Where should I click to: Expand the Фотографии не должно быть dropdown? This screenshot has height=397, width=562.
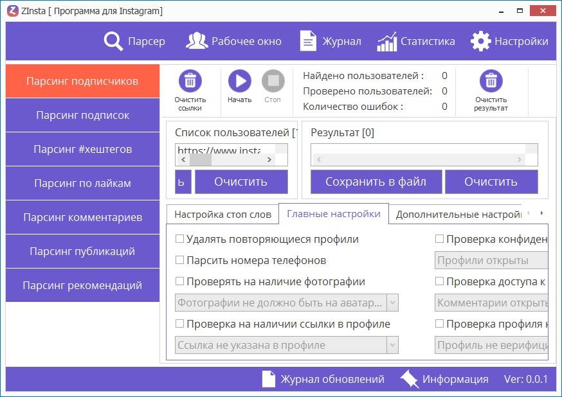tap(392, 303)
